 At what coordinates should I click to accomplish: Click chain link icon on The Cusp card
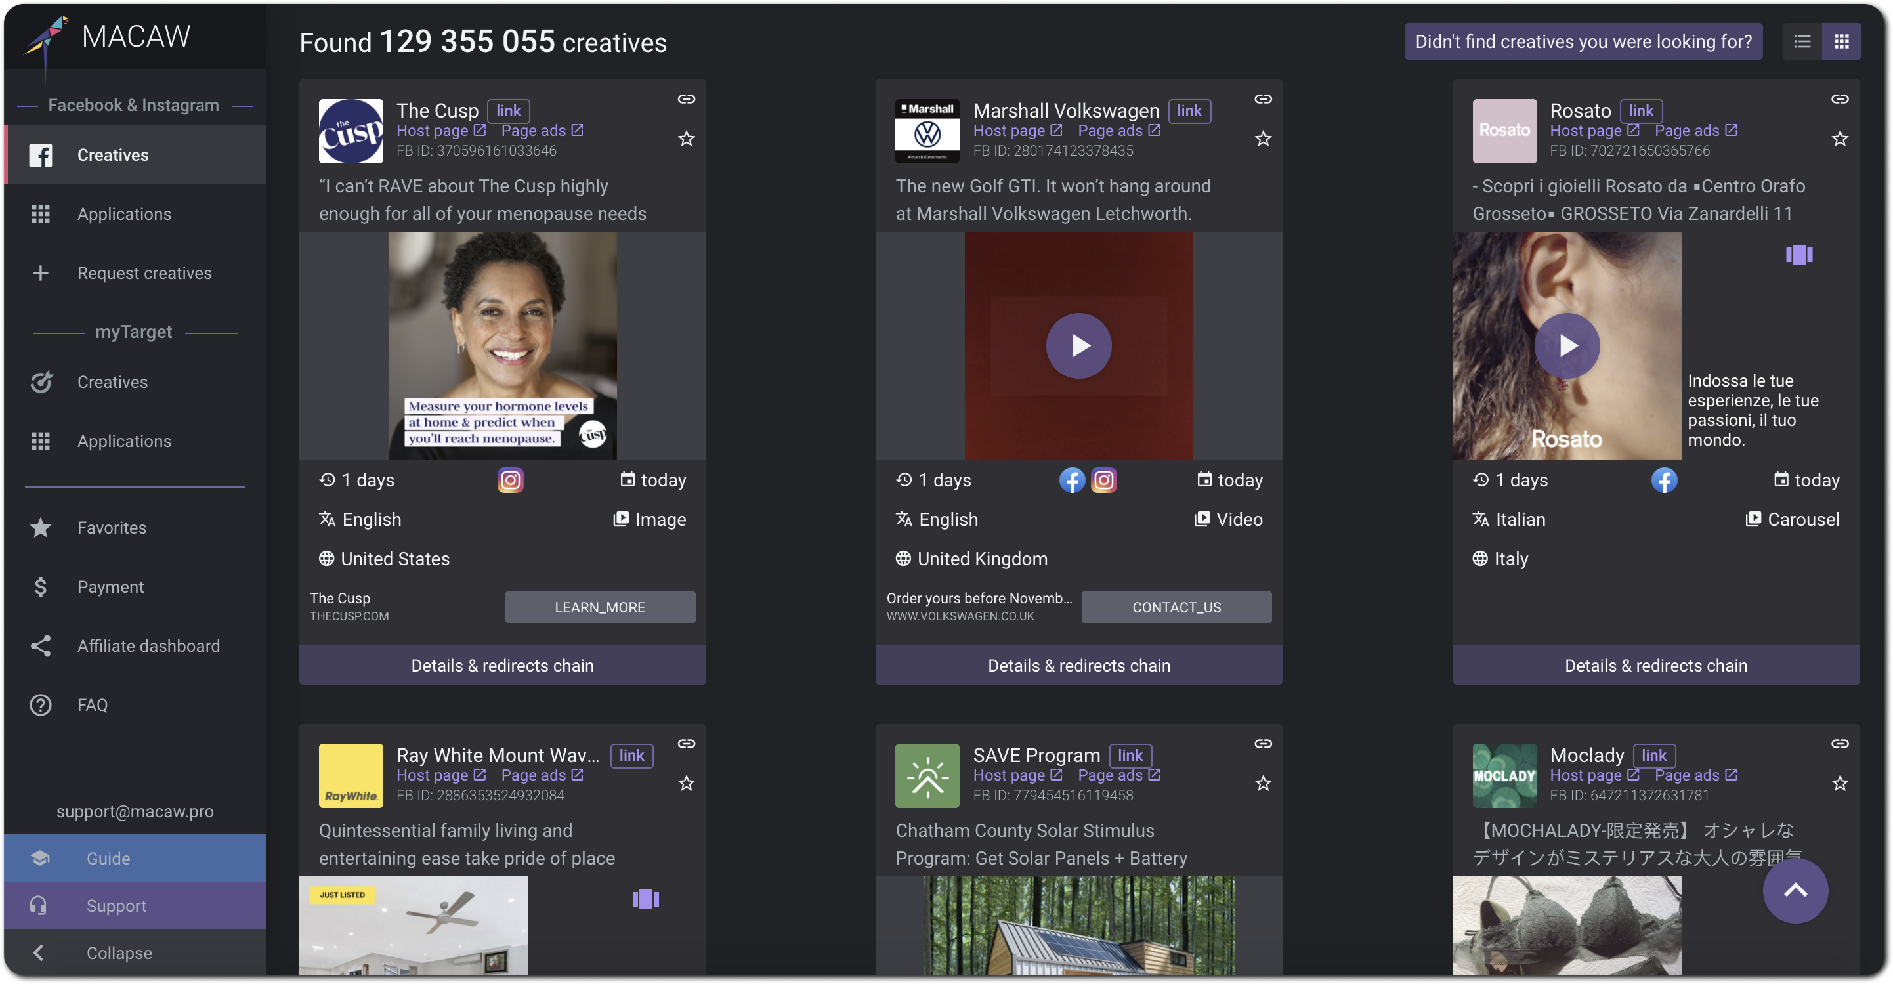(687, 99)
